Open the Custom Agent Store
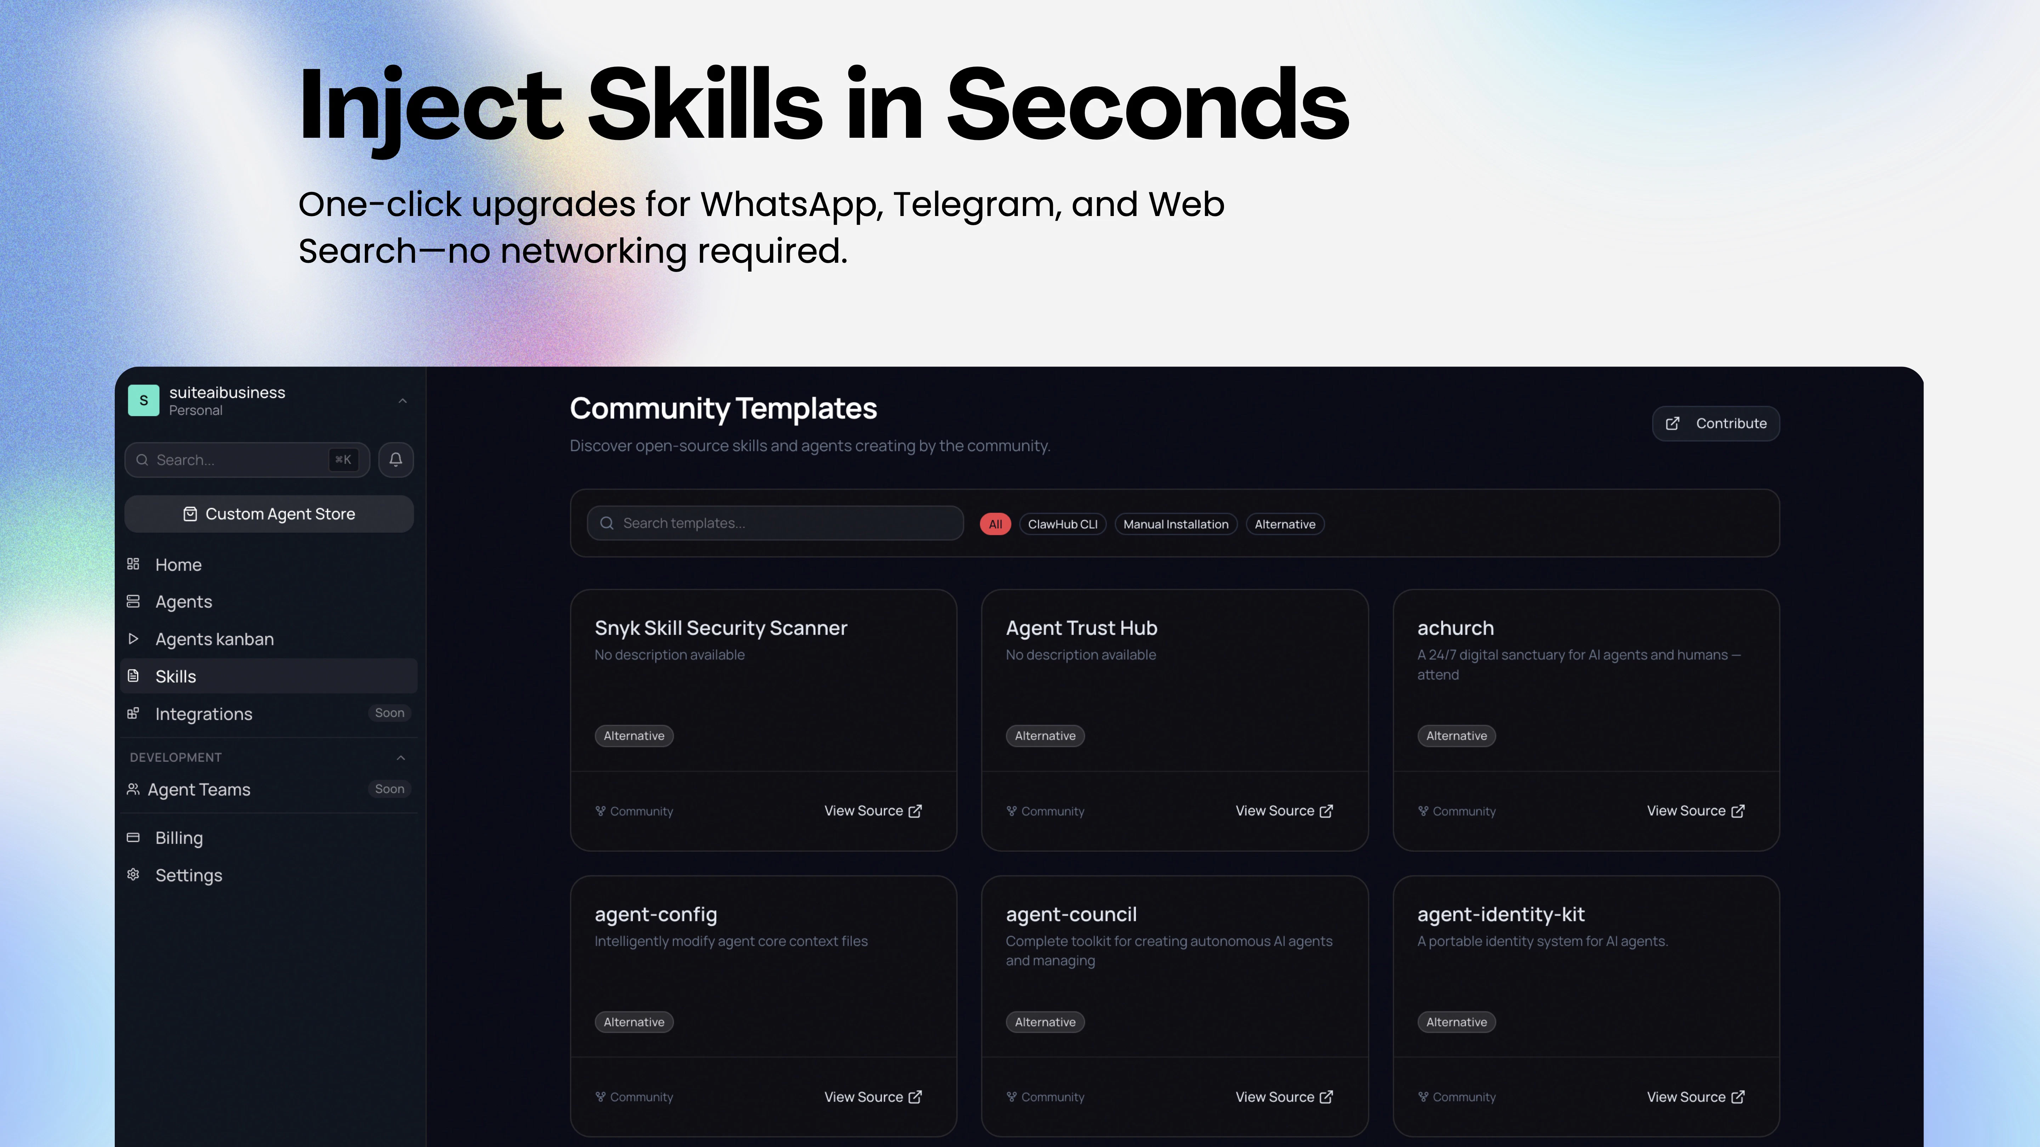 tap(268, 515)
